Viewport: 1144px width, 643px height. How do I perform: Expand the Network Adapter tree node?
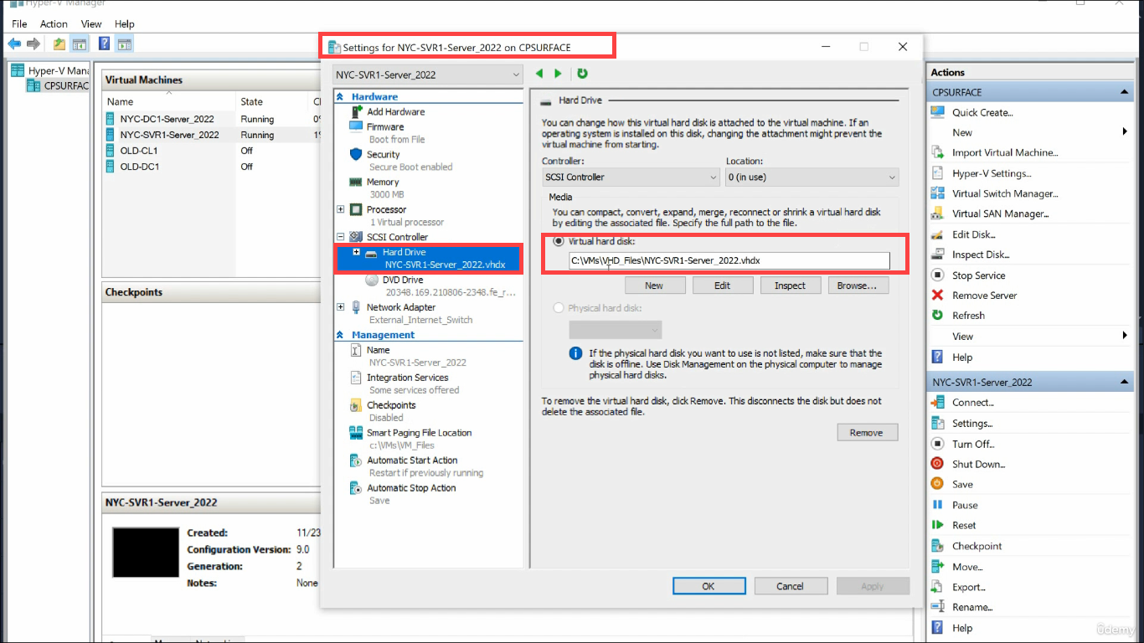340,307
